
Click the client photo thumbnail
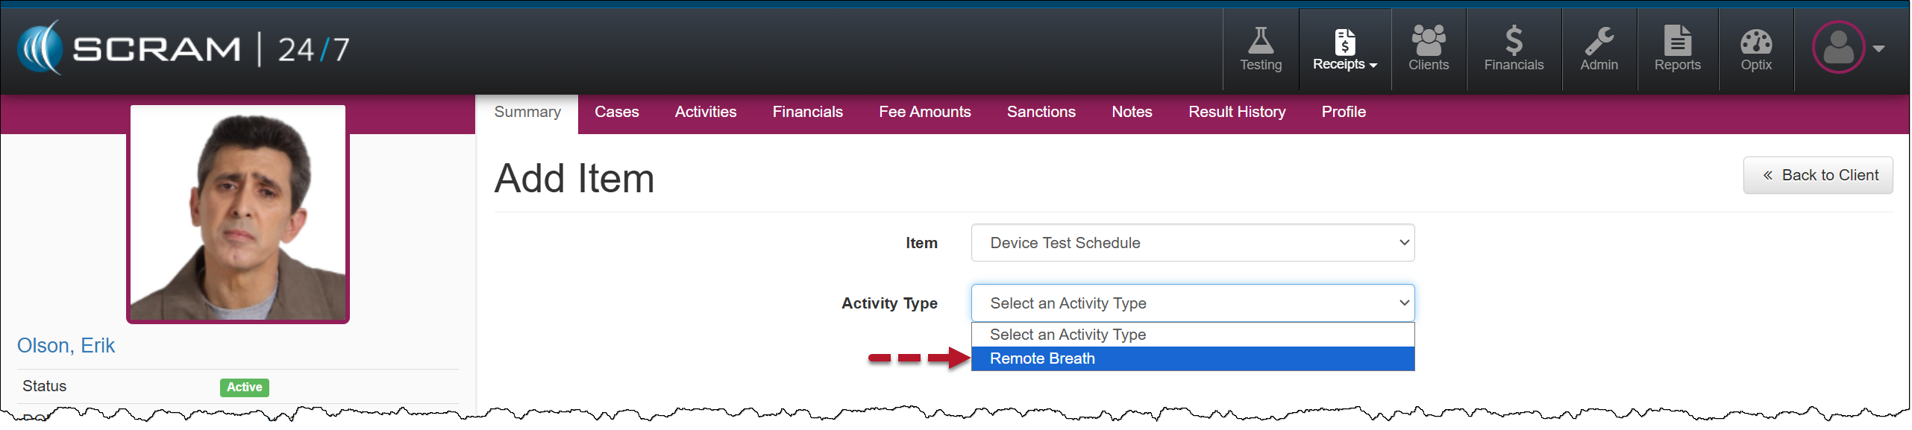pos(238,214)
